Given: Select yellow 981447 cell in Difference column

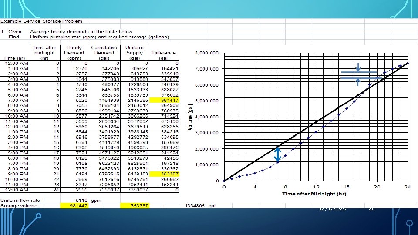Looking at the screenshot, I should click(x=165, y=100).
